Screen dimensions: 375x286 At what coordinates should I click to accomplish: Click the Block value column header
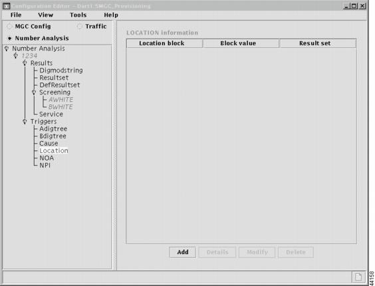[x=241, y=43]
